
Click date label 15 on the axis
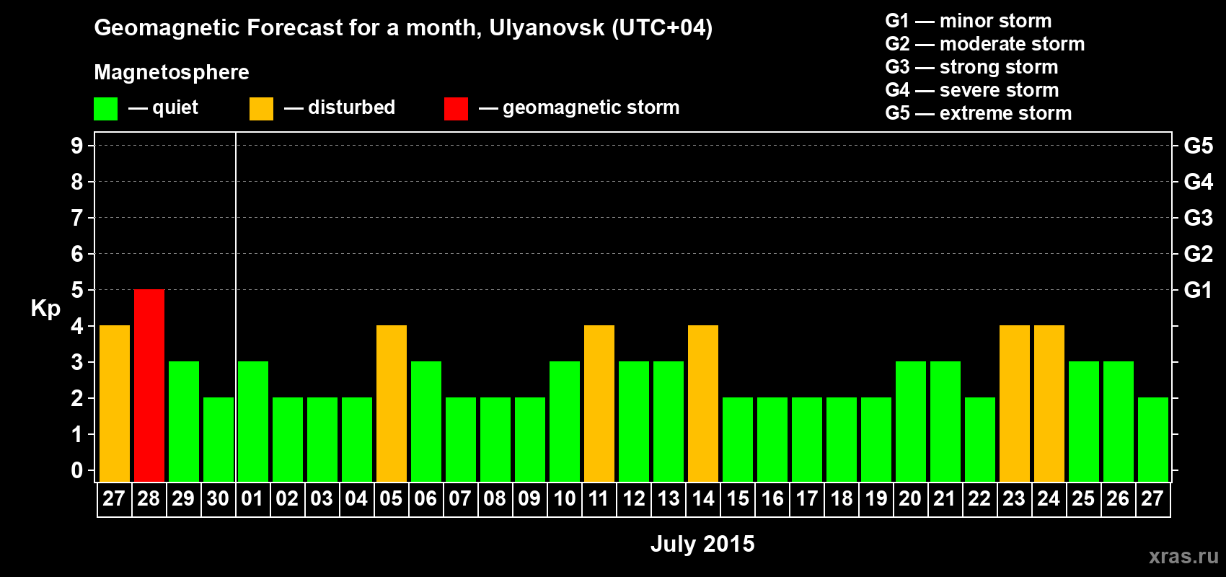click(x=737, y=499)
